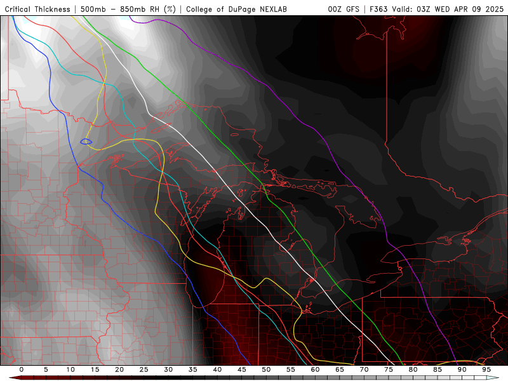
Task: Click the 'F363' forecast hour text
Action: coord(378,10)
